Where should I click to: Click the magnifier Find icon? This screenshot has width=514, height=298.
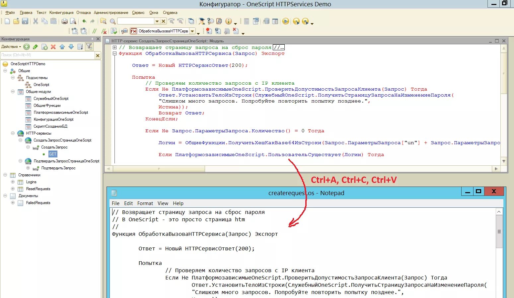tap(113, 21)
